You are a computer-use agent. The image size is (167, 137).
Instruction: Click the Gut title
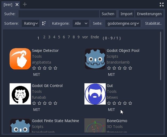coord(110,86)
